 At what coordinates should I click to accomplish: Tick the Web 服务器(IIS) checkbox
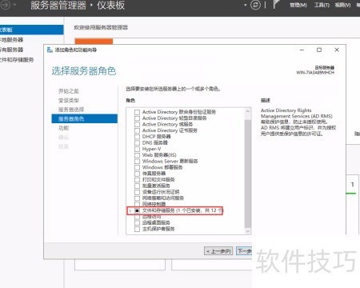[137, 155]
